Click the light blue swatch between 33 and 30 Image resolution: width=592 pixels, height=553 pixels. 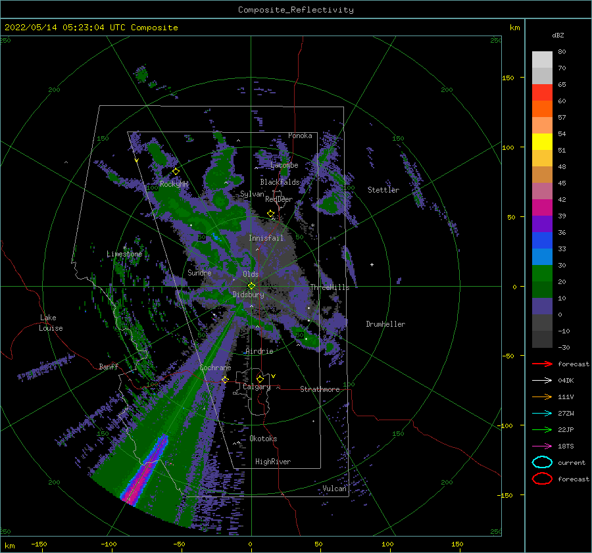point(542,257)
